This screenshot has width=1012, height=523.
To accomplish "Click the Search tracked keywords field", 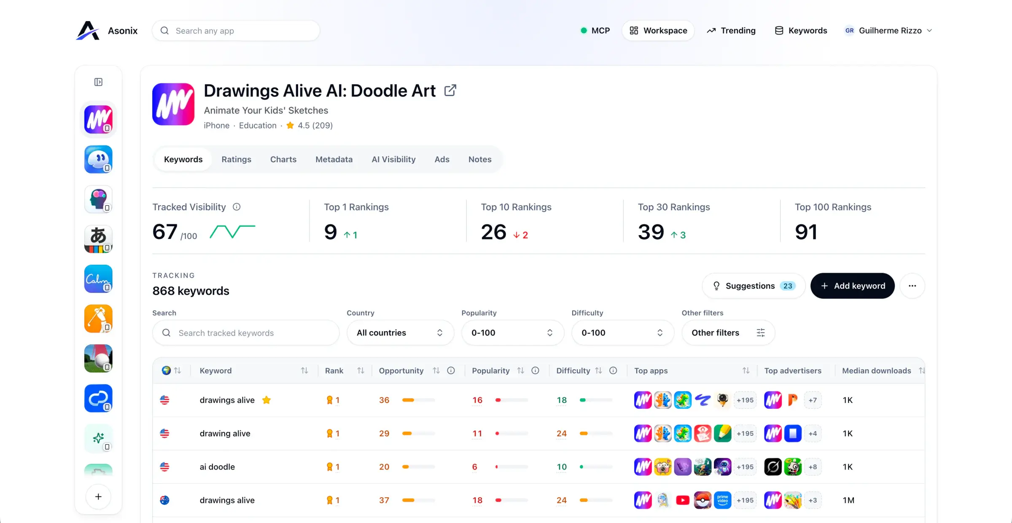I will (246, 333).
